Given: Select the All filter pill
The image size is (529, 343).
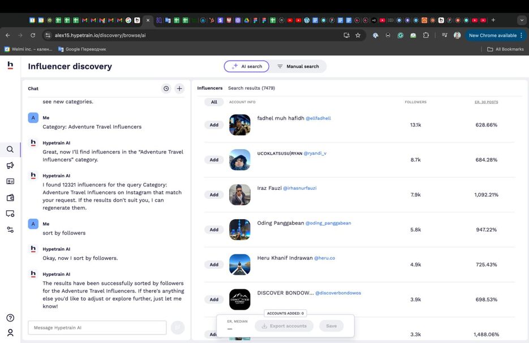Looking at the screenshot, I should (x=214, y=102).
